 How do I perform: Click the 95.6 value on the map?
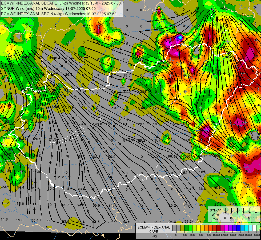(x=112, y=124)
